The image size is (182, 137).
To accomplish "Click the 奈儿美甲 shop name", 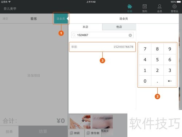I will pyautogui.click(x=10, y=9).
